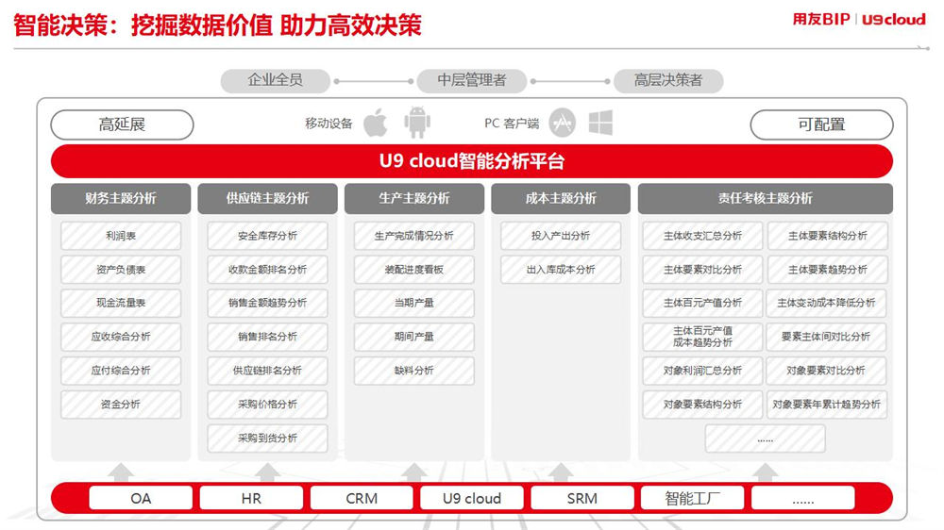Open the 生产主题分析 column header
Screen dimensions: 944x530
414,199
